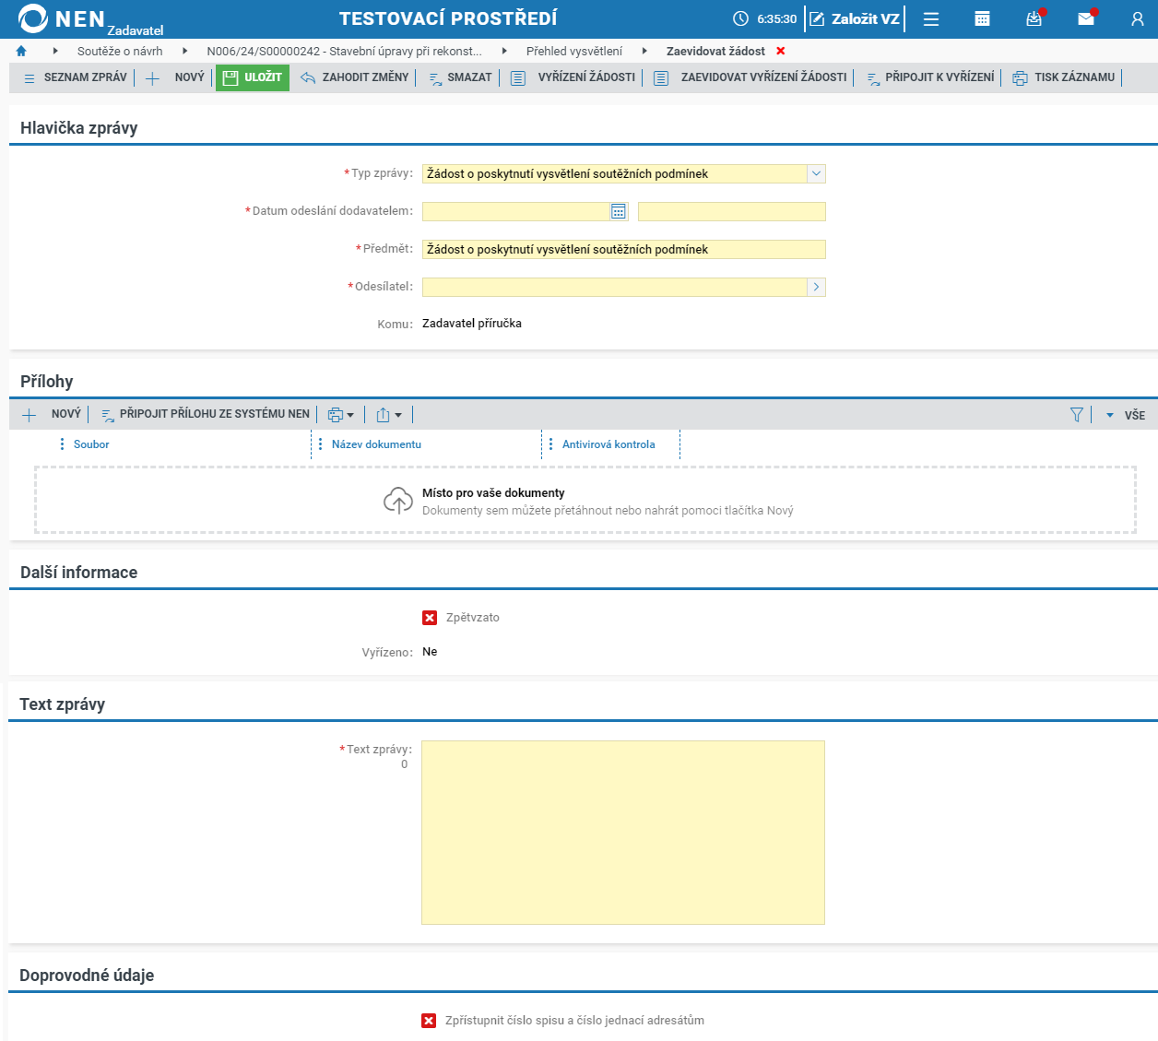Expand the Typ zprávy dropdown arrow
This screenshot has width=1158, height=1041.
pyautogui.click(x=816, y=173)
